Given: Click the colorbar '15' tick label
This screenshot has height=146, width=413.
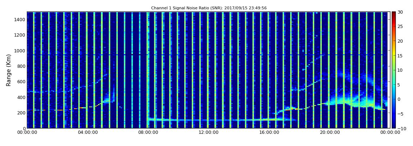Looking at the screenshot, I should 400,56.
